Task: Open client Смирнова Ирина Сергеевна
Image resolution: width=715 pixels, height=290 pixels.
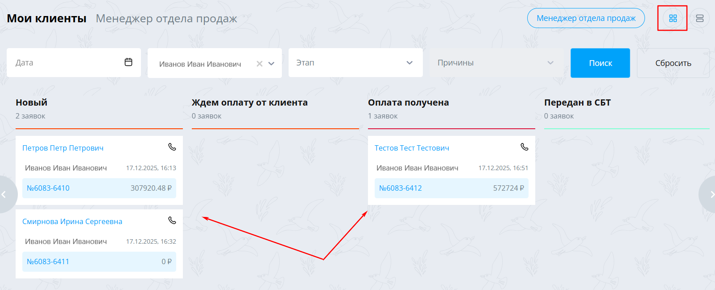Action: click(72, 221)
